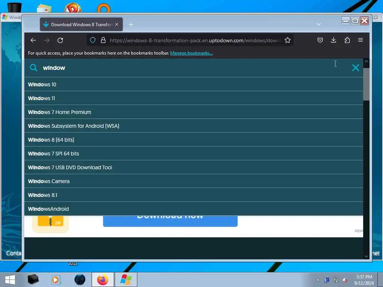Image resolution: width=383 pixels, height=287 pixels.
Task: Pick Windows 7 Home Premium suggestion
Action: 194,112
